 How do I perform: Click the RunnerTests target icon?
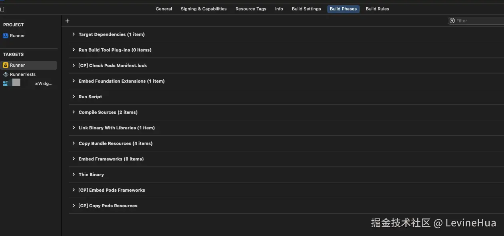[6, 74]
